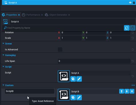Move ScriptB custom property up
The height and width of the screenshot is (105, 136).
pyautogui.click(x=122, y=91)
